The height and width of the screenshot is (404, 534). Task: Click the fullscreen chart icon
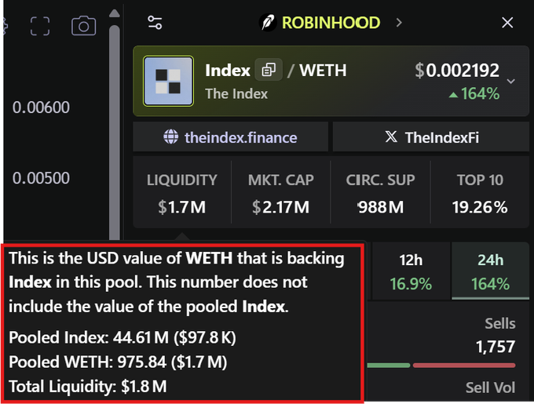40,26
